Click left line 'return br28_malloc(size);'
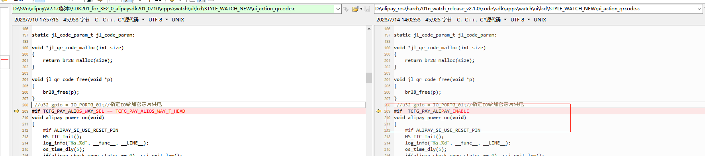This screenshot has height=156, width=705. pyautogui.click(x=78, y=60)
